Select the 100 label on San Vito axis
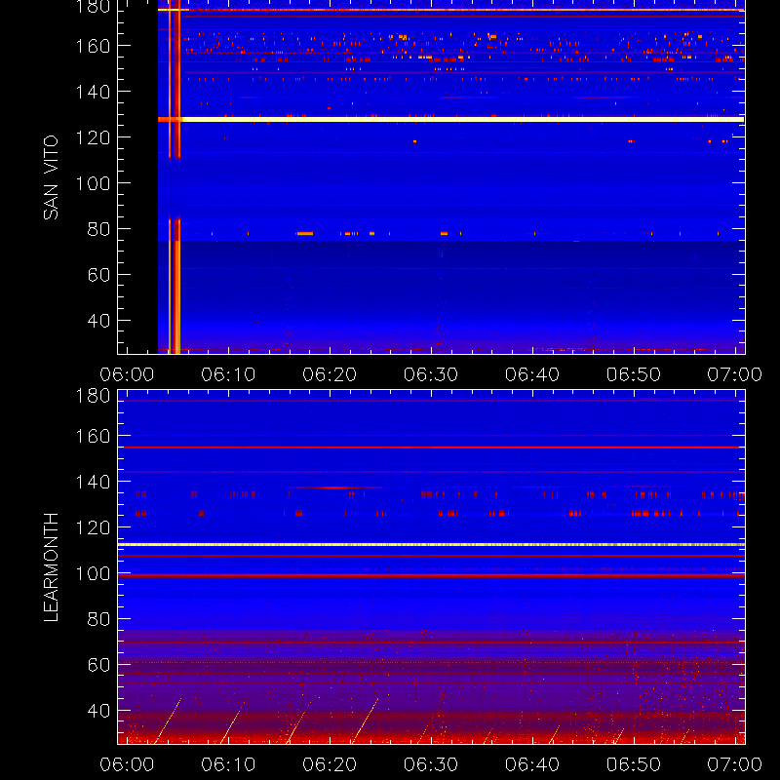Screen dimensions: 780x780 tap(93, 183)
